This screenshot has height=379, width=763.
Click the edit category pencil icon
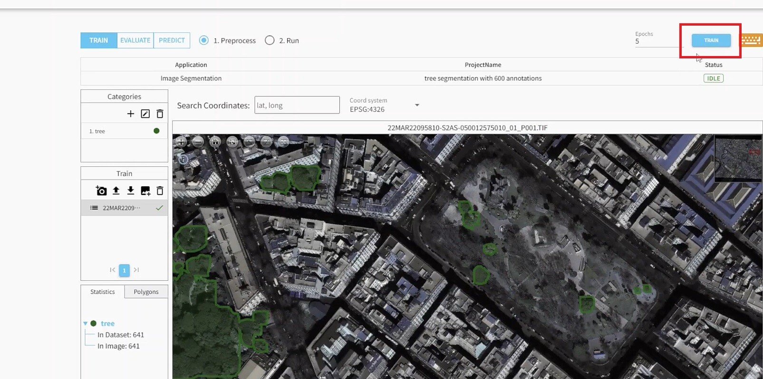pyautogui.click(x=145, y=114)
